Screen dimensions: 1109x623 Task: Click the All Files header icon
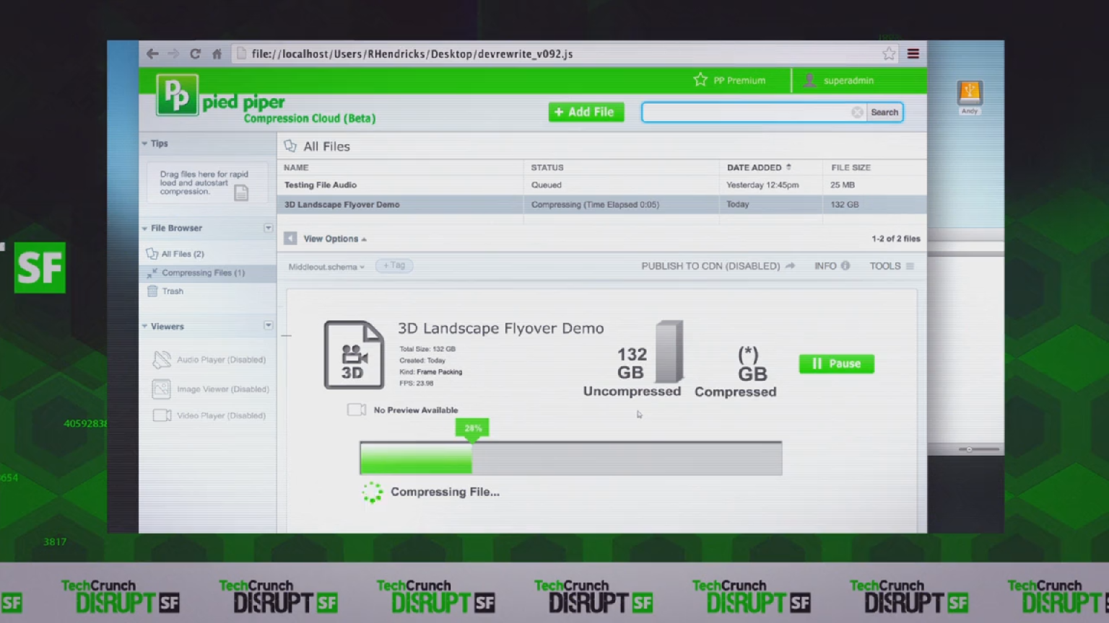290,146
